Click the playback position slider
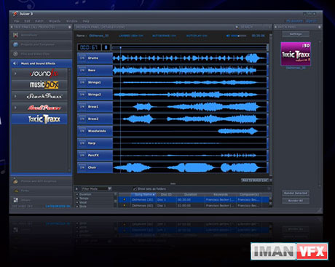The width and height of the screenshot is (335, 267). (x=189, y=47)
